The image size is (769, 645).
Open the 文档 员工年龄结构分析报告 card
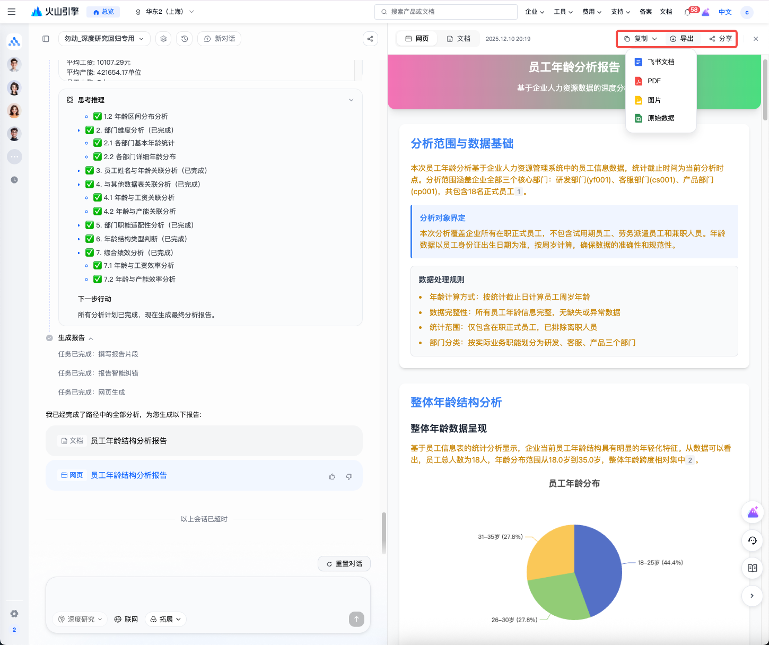coord(204,441)
